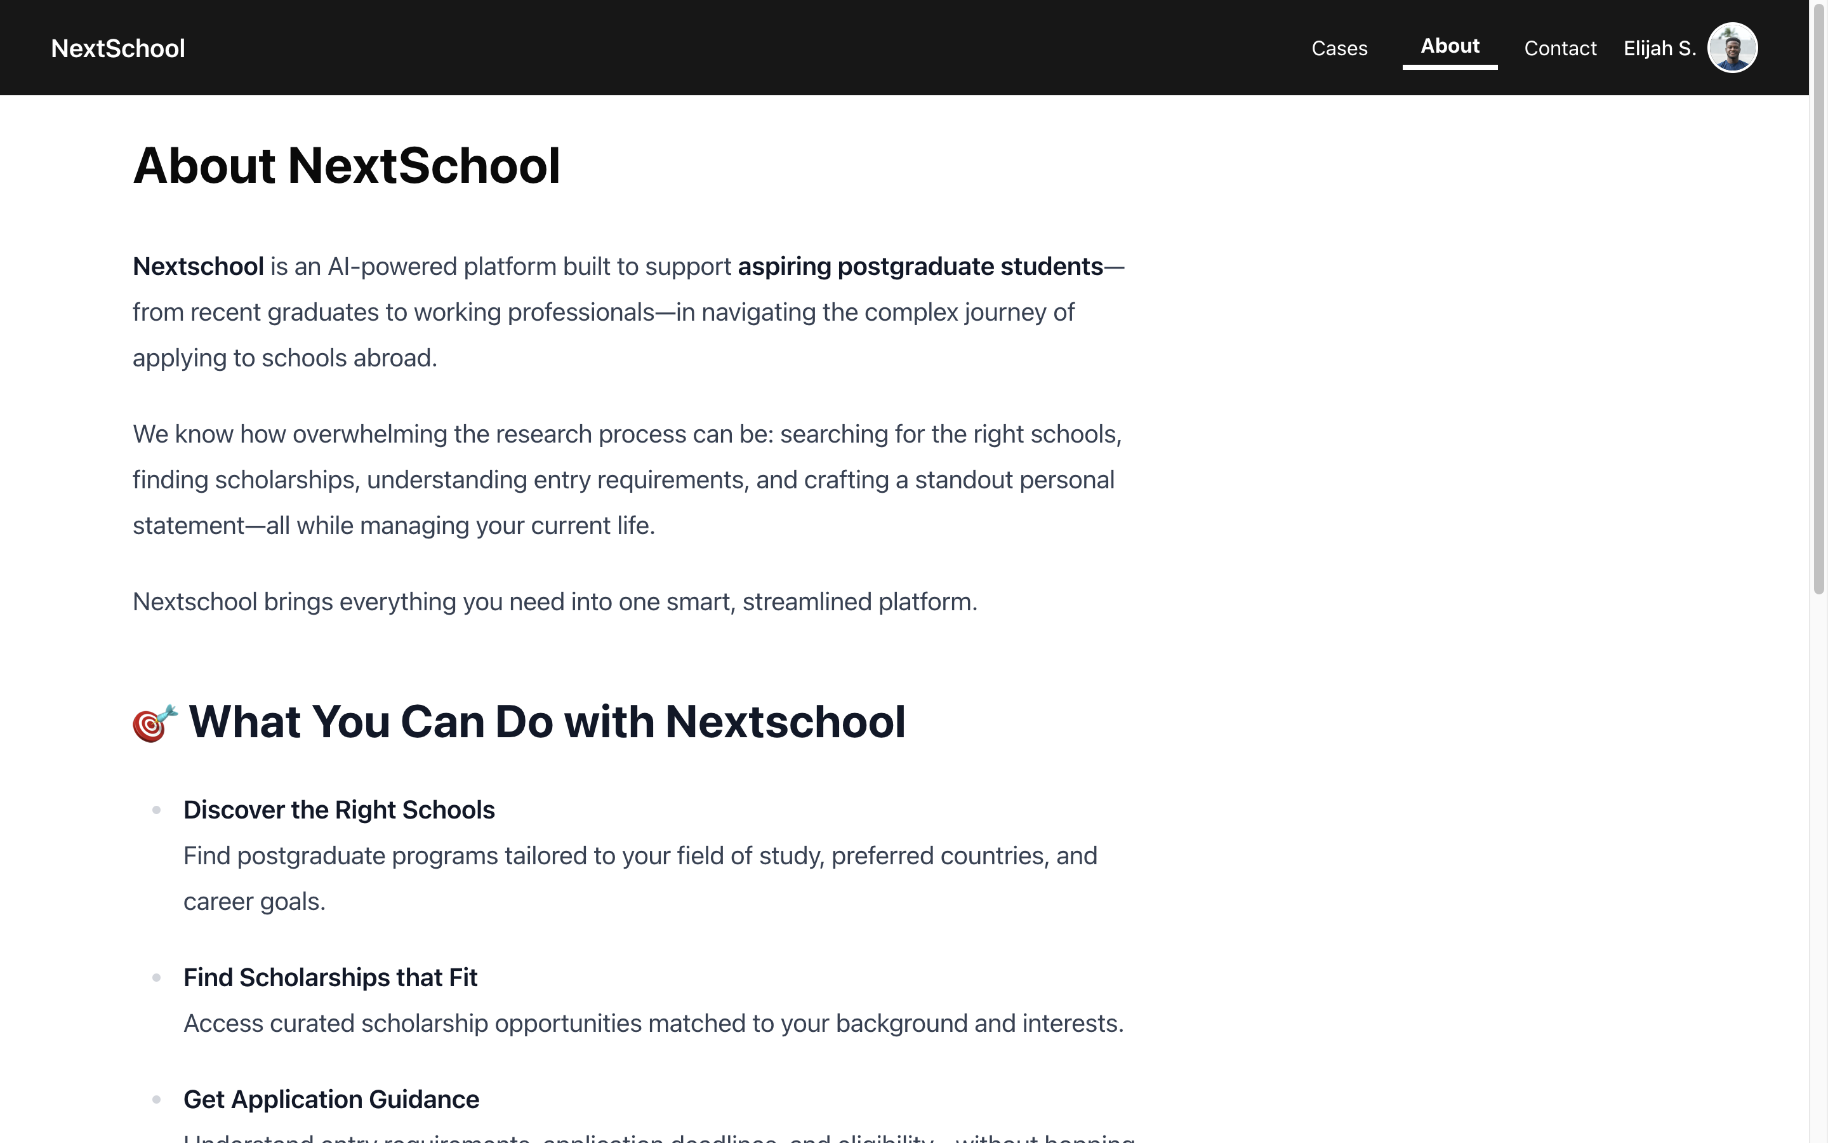Select 'Get Application Guidance' item
This screenshot has height=1143, width=1828.
point(331,1099)
